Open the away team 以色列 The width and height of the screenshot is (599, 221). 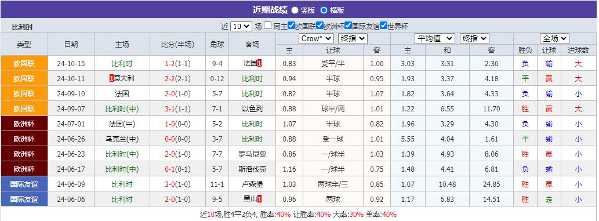[x=252, y=109]
